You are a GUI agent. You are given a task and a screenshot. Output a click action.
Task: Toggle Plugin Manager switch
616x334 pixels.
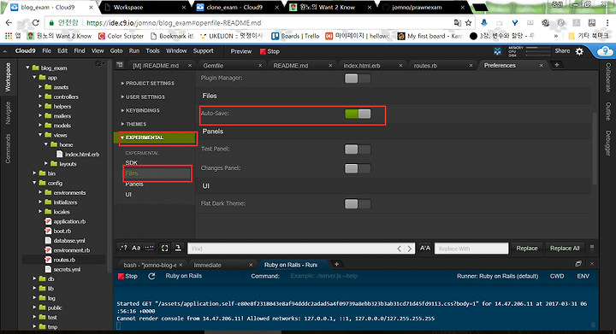pos(358,79)
